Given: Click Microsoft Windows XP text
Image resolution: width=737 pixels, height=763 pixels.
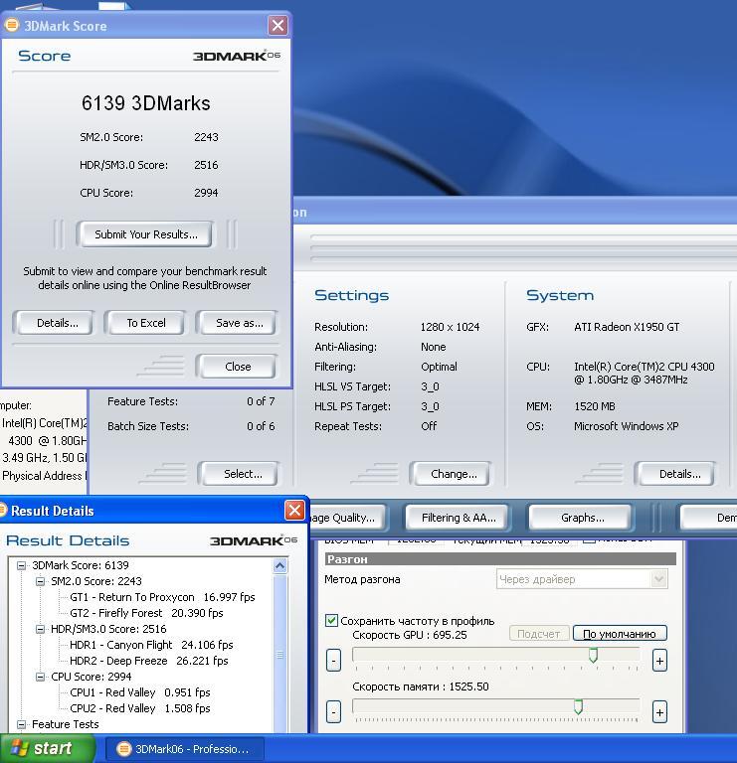Looking at the screenshot, I should [626, 426].
